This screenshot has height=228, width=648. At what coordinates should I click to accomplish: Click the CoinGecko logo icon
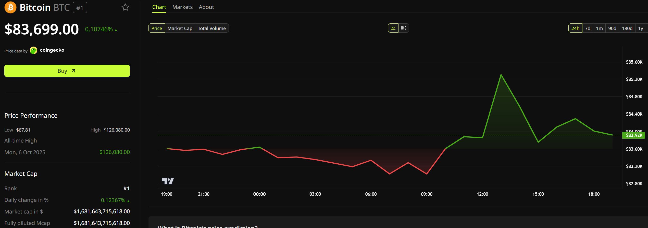pyautogui.click(x=33, y=50)
